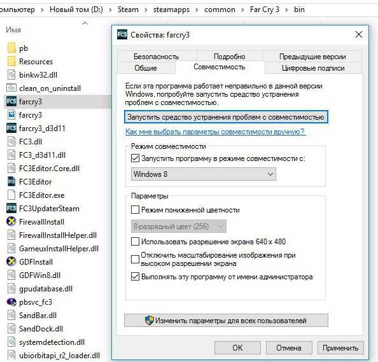Open the Цифровые подписи tab
The height and width of the screenshot is (362, 378).
pyautogui.click(x=313, y=67)
